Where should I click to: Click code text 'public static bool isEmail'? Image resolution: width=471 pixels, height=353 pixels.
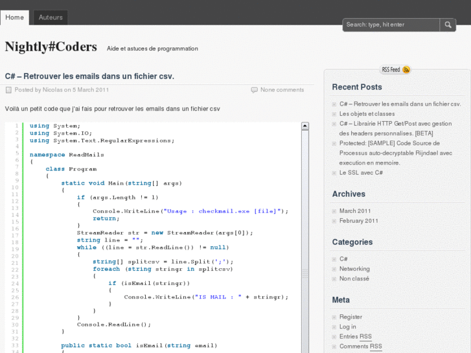click(x=112, y=345)
